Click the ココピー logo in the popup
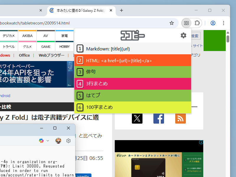This screenshot has height=177, width=236. click(132, 35)
